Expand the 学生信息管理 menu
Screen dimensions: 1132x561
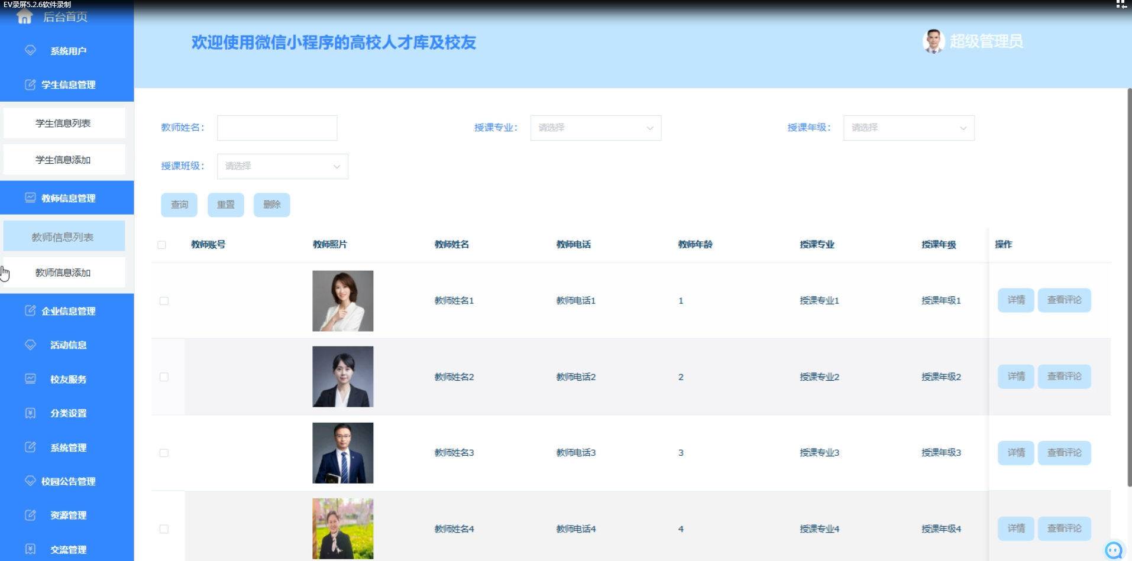click(67, 85)
